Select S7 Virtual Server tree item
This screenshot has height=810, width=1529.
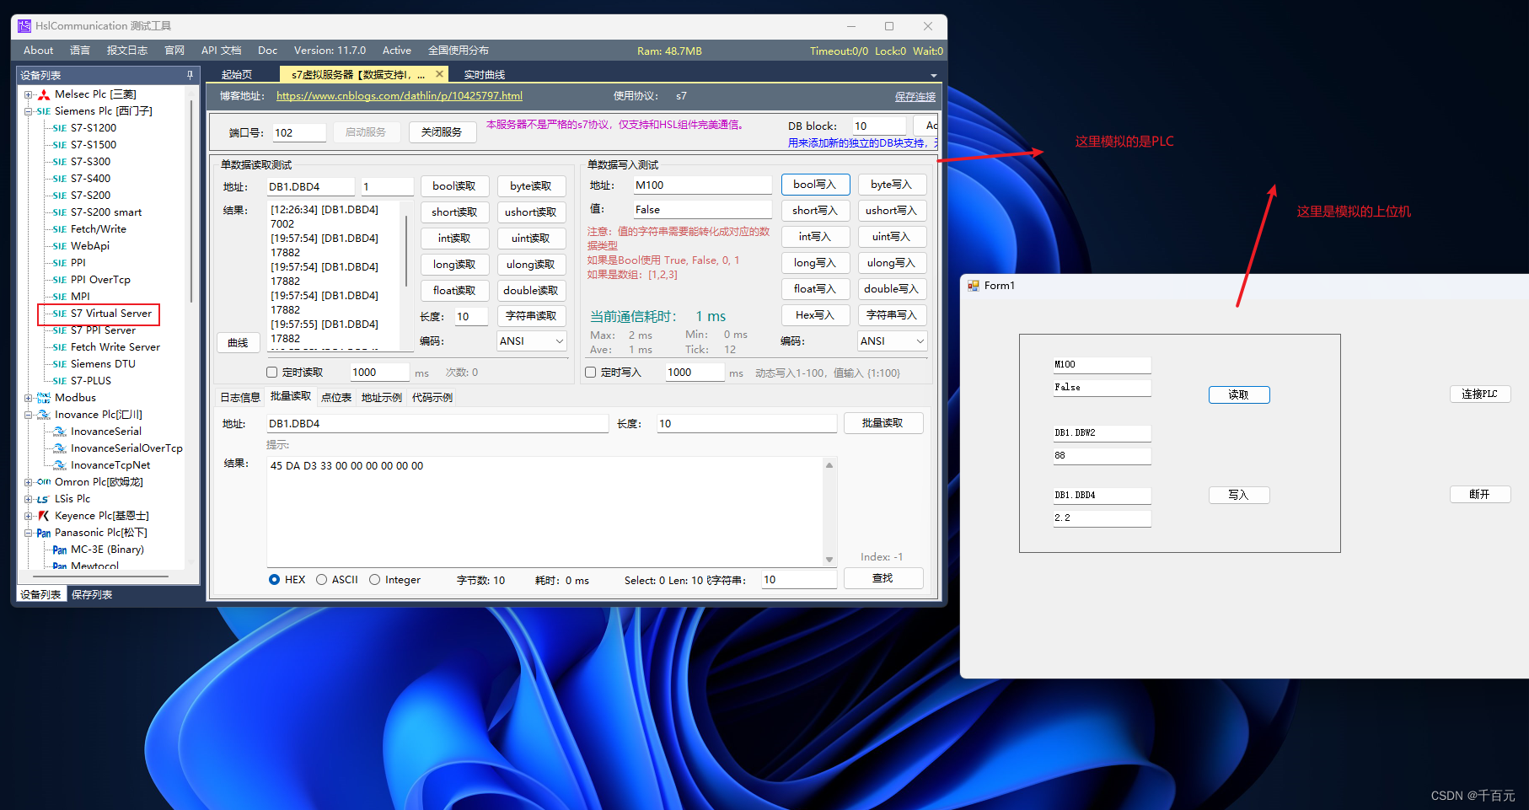tap(110, 314)
